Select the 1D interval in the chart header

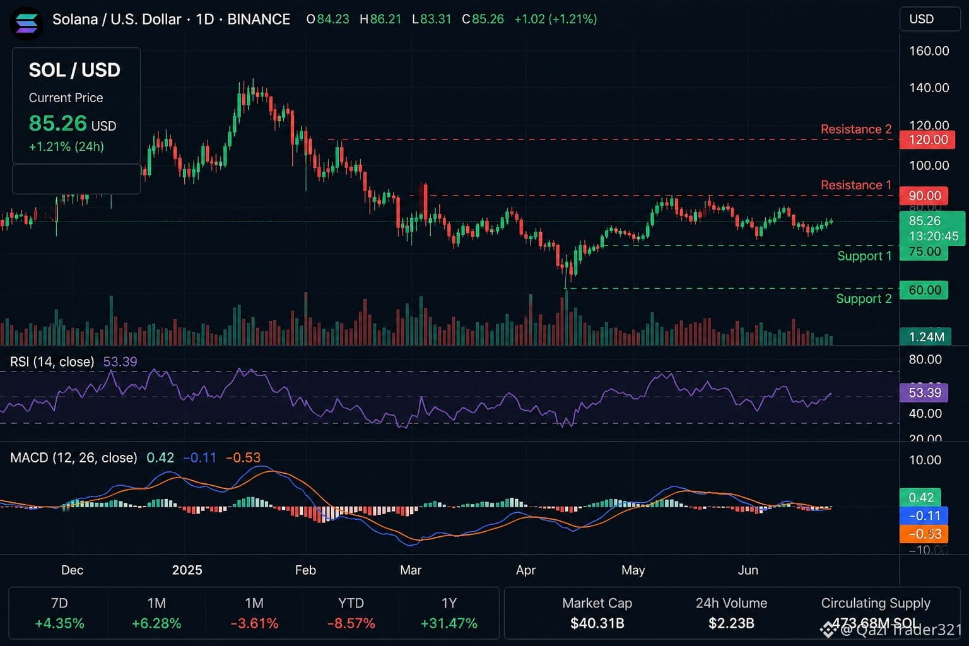(x=205, y=19)
